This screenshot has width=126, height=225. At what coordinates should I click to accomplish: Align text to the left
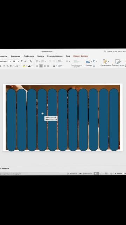pyautogui.click(x=37, y=66)
